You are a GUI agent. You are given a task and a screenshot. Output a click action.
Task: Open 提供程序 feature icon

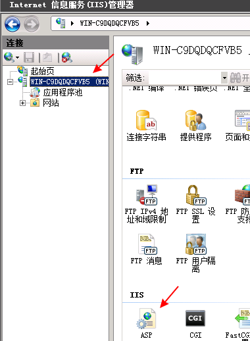tap(195, 126)
